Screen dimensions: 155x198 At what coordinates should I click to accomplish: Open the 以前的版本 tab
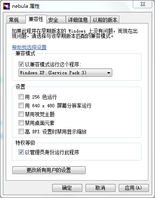point(105,20)
